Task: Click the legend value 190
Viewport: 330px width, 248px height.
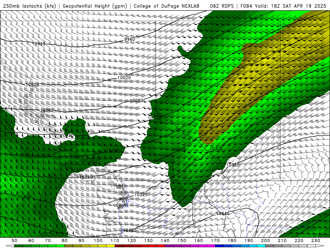Action: tap(249, 241)
